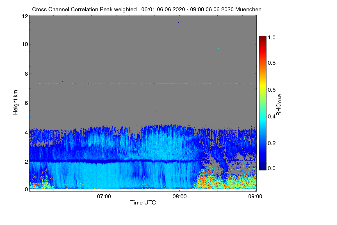Click the '09:00' time axis tick label
The image size is (337, 225).
[x=255, y=196]
